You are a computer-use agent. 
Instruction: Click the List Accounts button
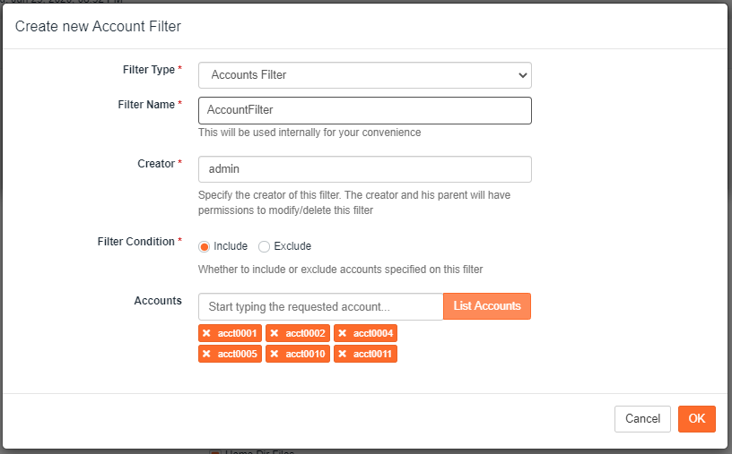pyautogui.click(x=487, y=306)
